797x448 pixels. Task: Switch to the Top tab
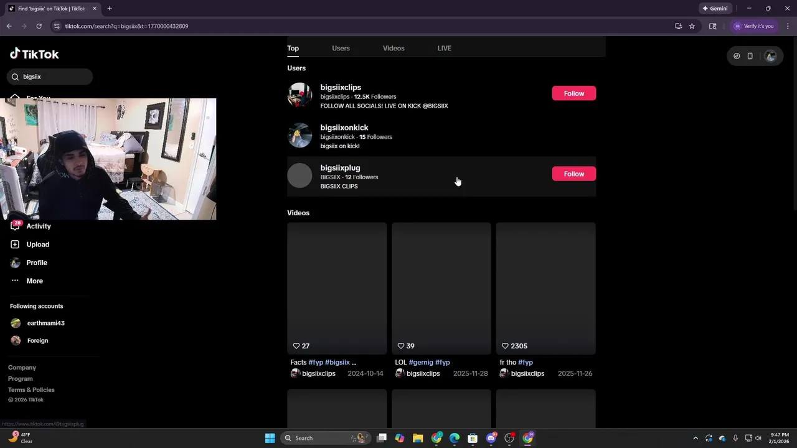pyautogui.click(x=293, y=48)
